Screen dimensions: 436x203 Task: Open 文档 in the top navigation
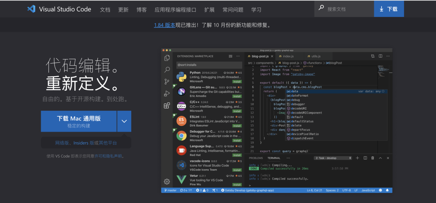pos(105,10)
